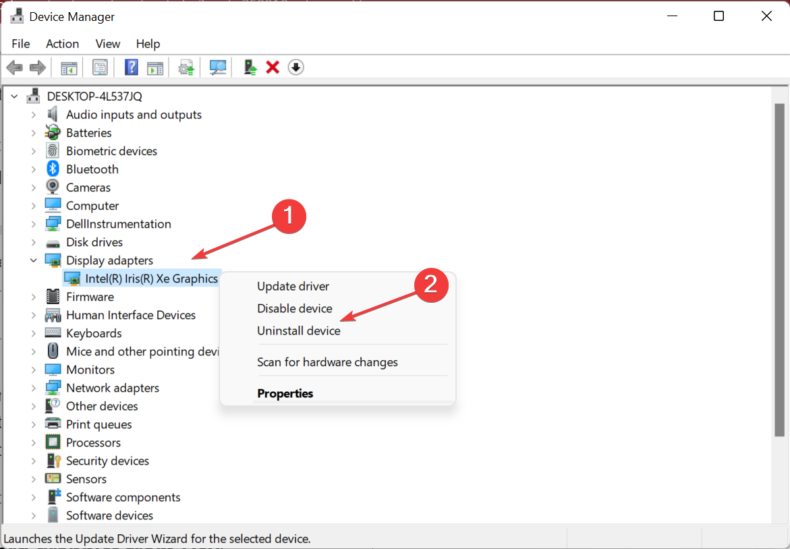Click the vertical scrollbar thumb

click(x=779, y=270)
